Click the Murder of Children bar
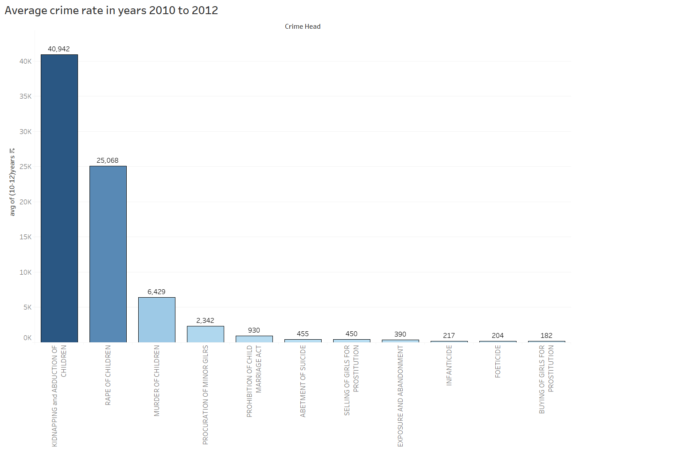Viewport: 692px width, 452px height. tap(157, 319)
